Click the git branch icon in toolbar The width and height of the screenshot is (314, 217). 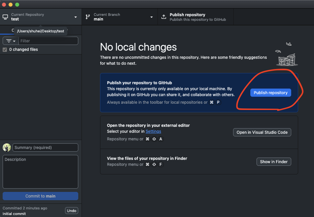pyautogui.click(x=87, y=17)
